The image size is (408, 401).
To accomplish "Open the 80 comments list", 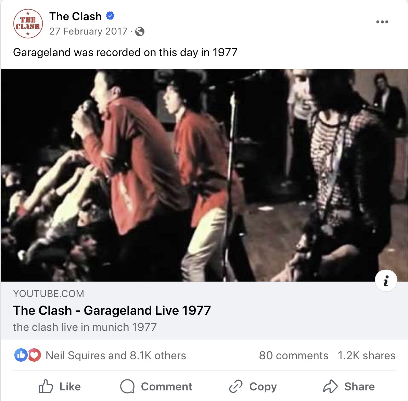I will point(294,355).
